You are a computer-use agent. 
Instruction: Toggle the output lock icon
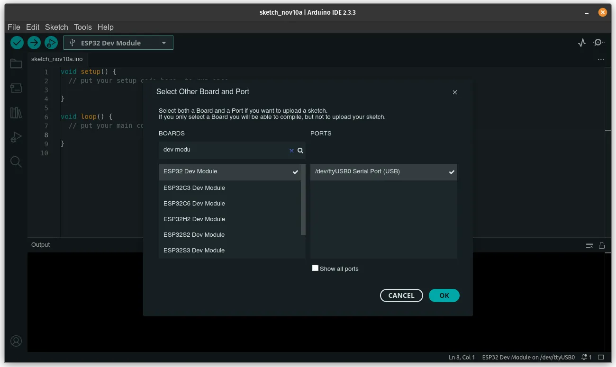[x=602, y=245]
